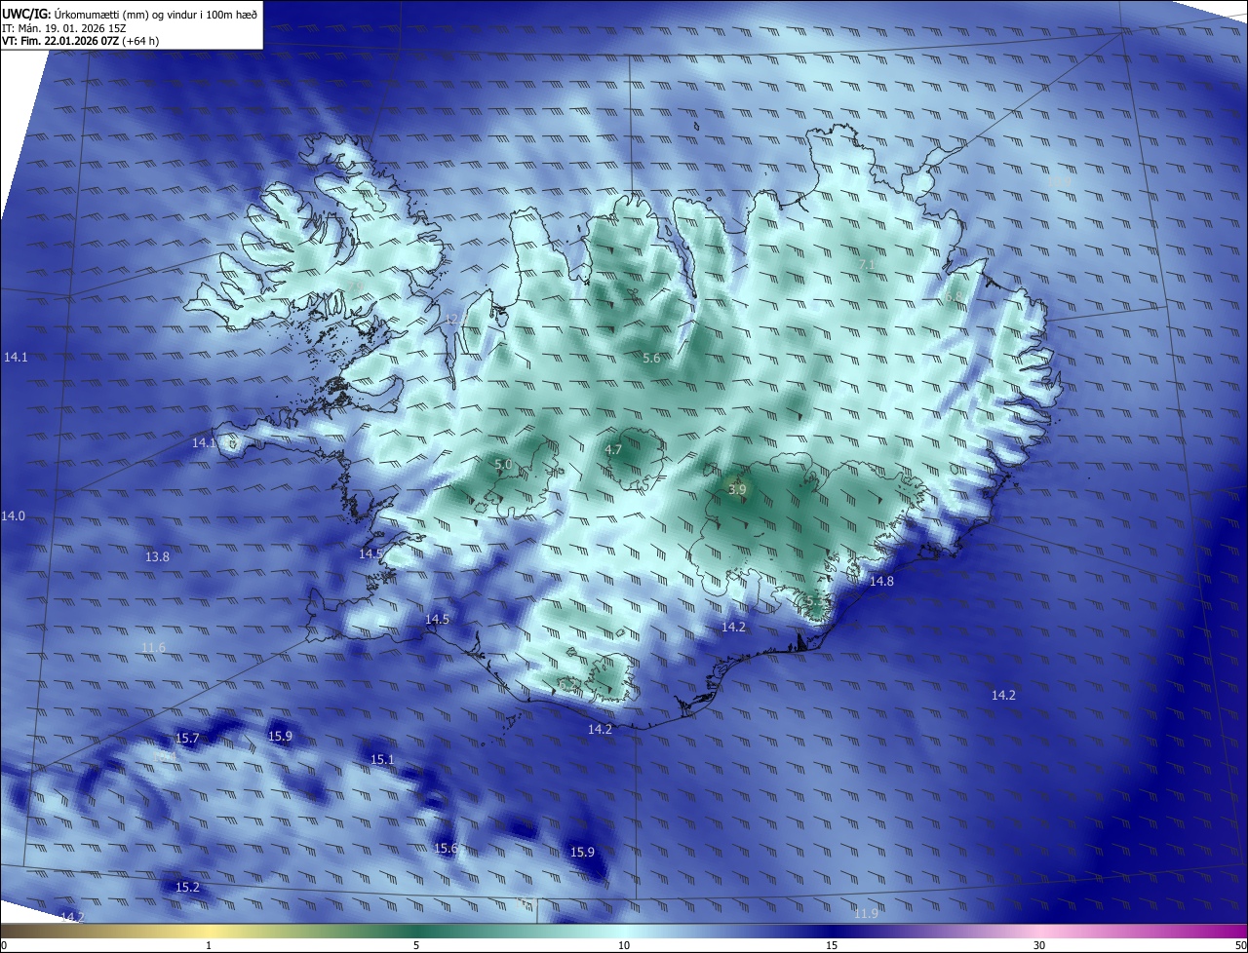1248x953 pixels.
Task: Click the valid time line 'VT: Fim. 22.01.2026 07Z (+64 h)'
Action: click(x=81, y=41)
